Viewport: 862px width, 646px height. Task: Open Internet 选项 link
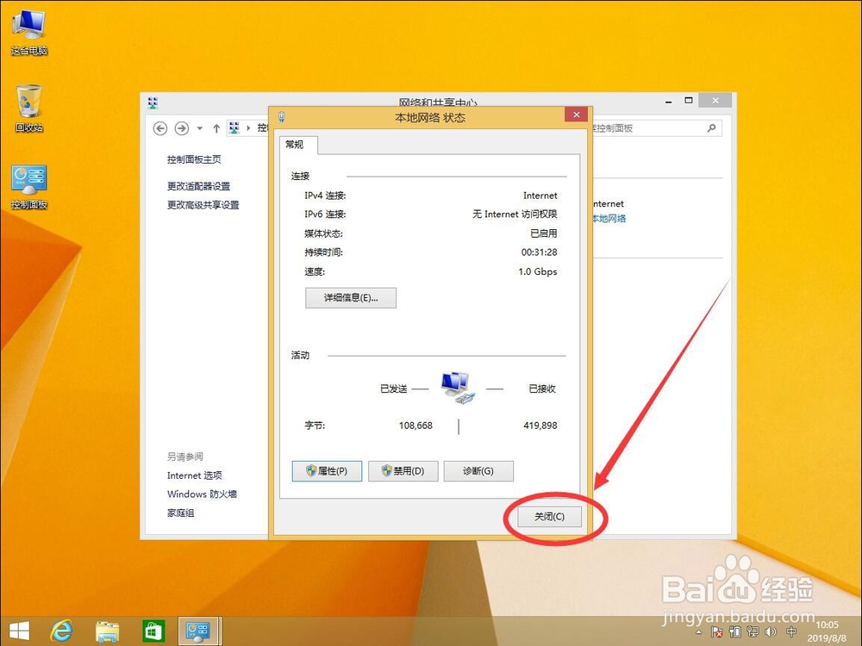tap(194, 475)
